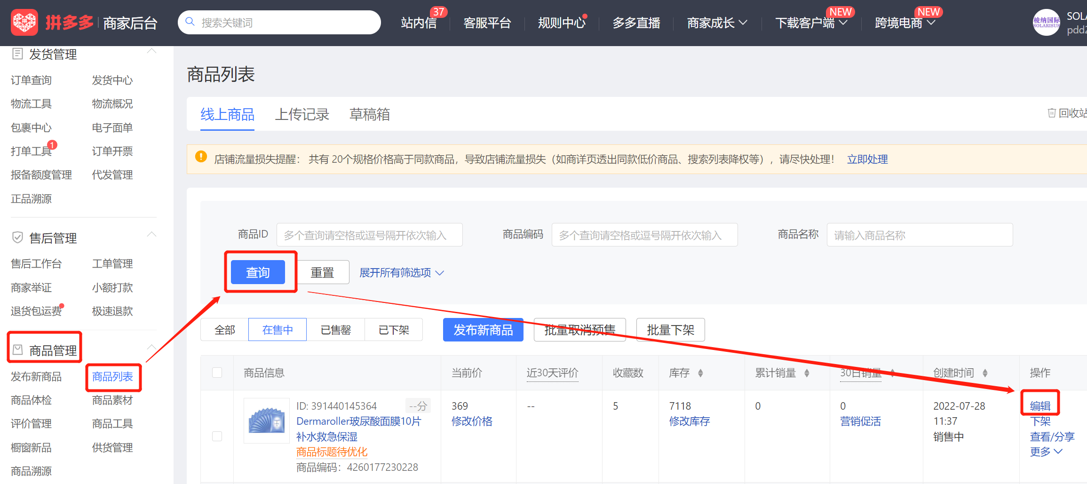
Task: Sort by 库存 column arrows
Action: click(x=700, y=373)
